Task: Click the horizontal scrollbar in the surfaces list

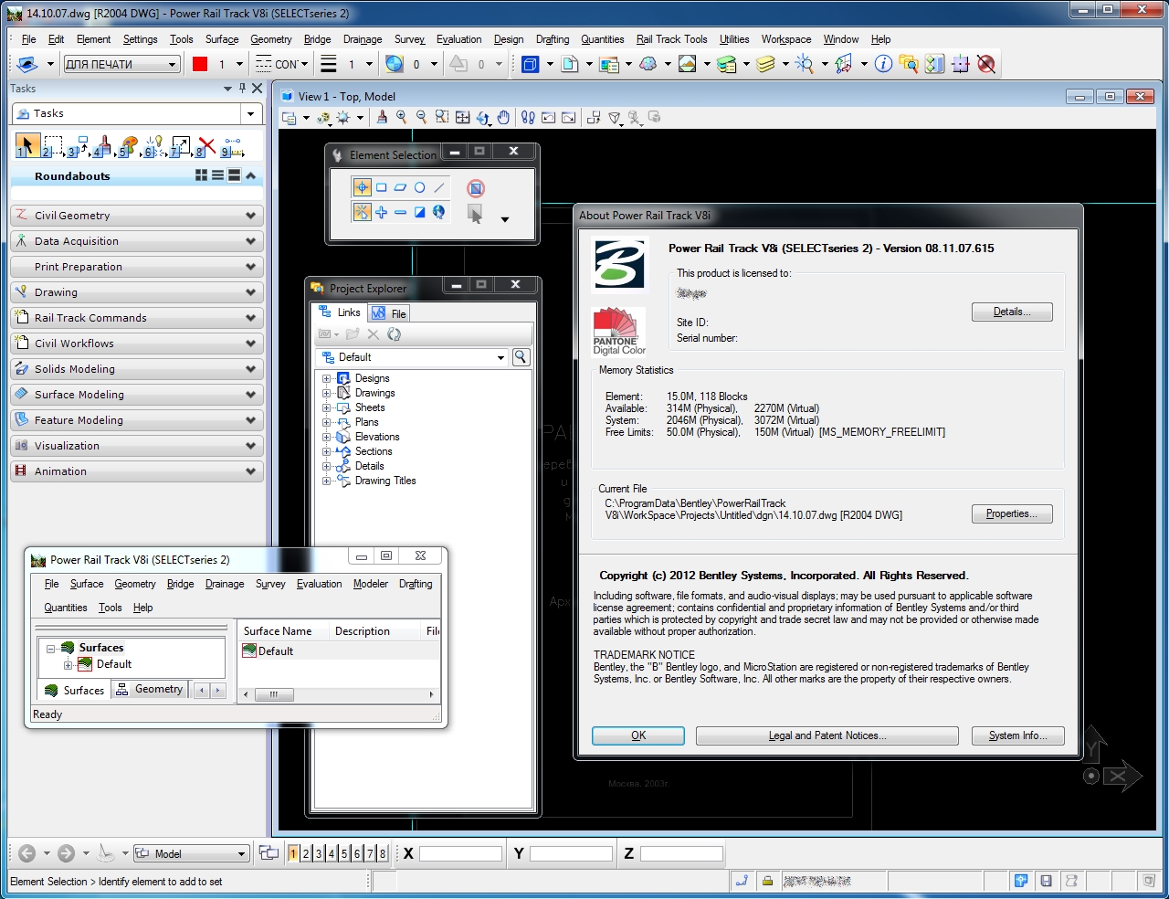Action: (x=338, y=694)
